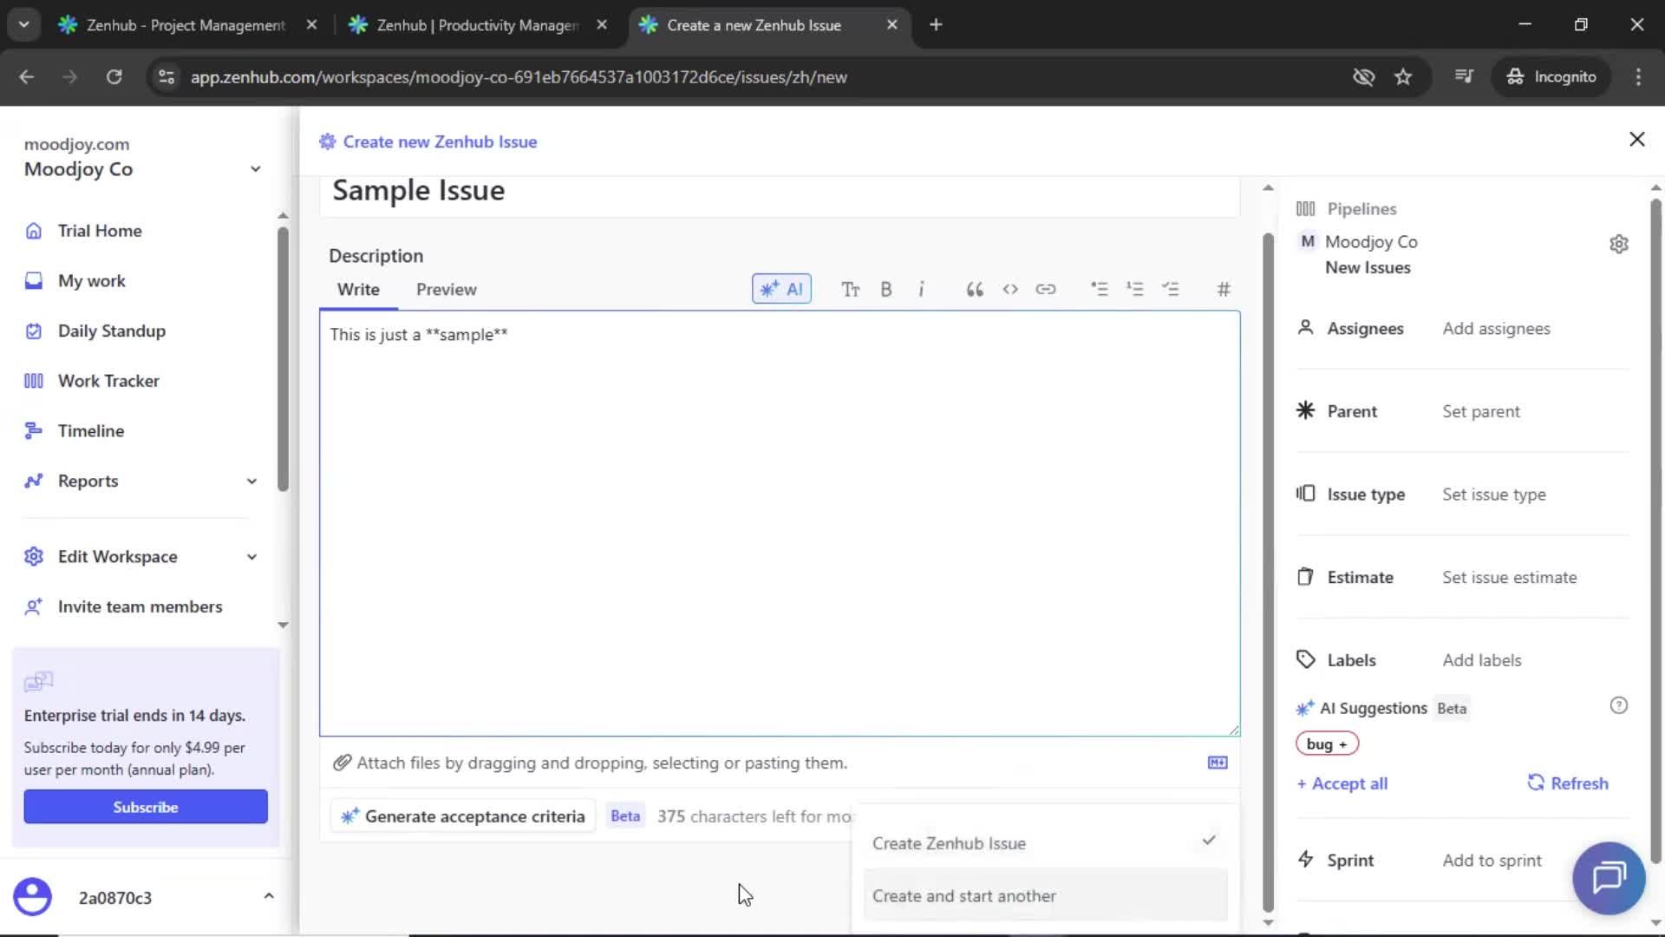This screenshot has width=1665, height=937.
Task: Insert a blockquote
Action: tap(974, 289)
